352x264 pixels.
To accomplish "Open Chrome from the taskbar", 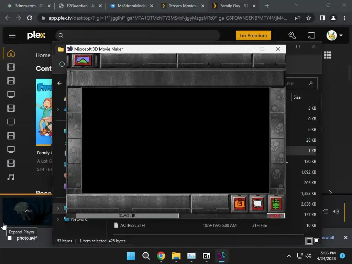I will click(161, 256).
